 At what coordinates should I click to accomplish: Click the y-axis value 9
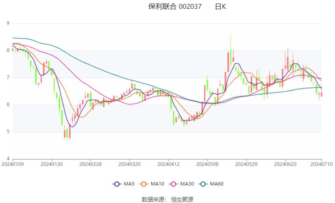click(x=8, y=23)
